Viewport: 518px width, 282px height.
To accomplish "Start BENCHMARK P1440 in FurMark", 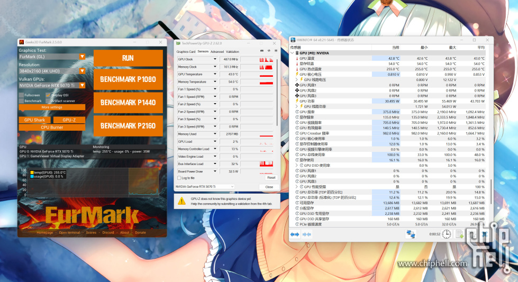I will 128,103.
